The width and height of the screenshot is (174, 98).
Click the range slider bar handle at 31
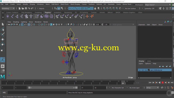pos(77,88)
